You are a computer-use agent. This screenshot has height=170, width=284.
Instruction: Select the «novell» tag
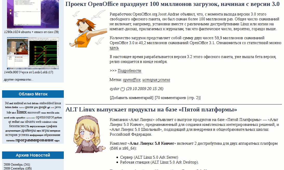pos(6,118)
